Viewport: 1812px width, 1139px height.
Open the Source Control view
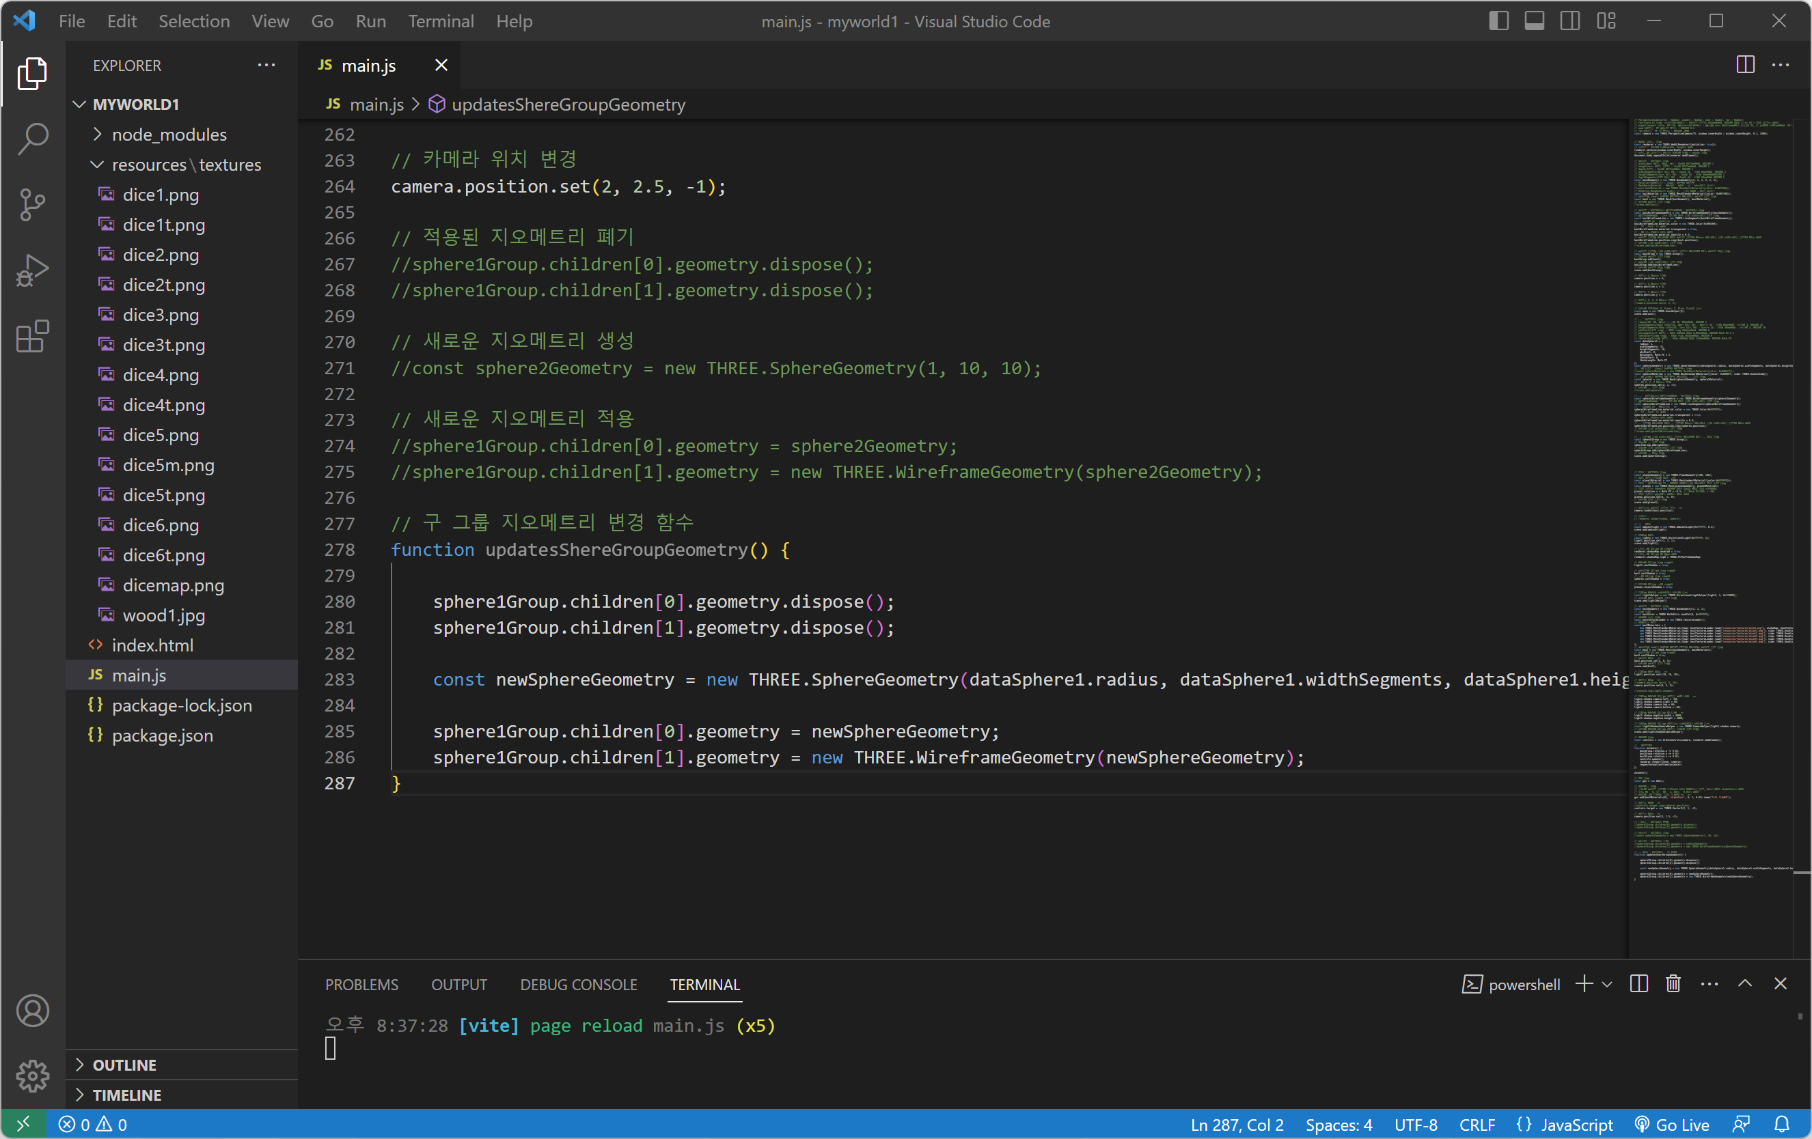pyautogui.click(x=32, y=204)
